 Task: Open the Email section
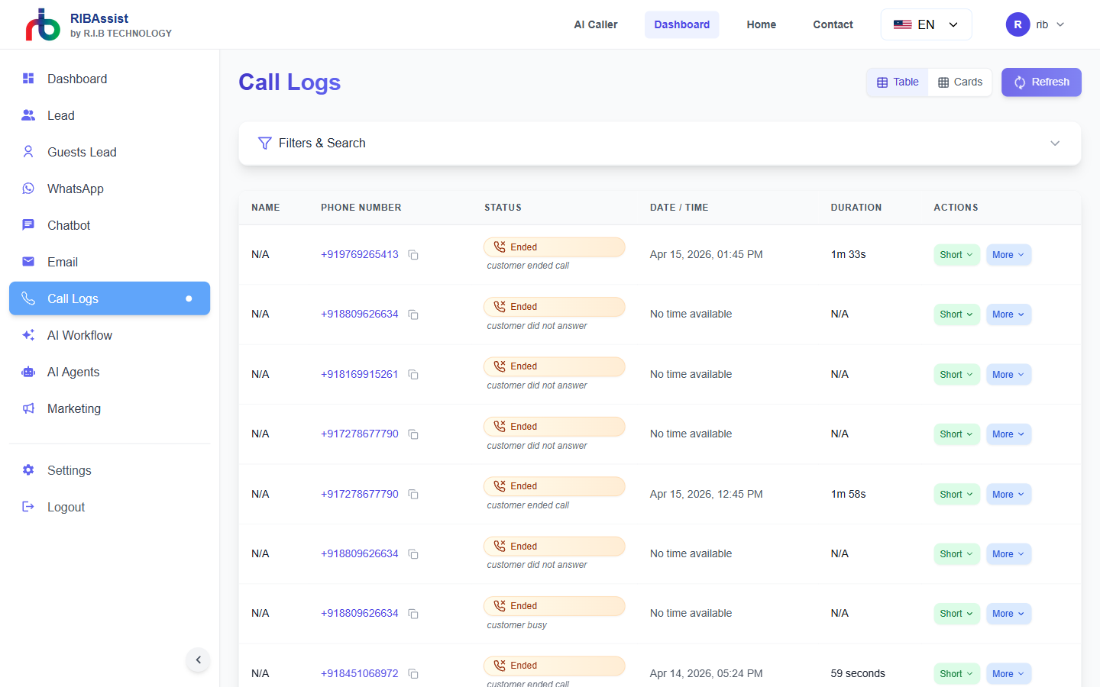62,262
